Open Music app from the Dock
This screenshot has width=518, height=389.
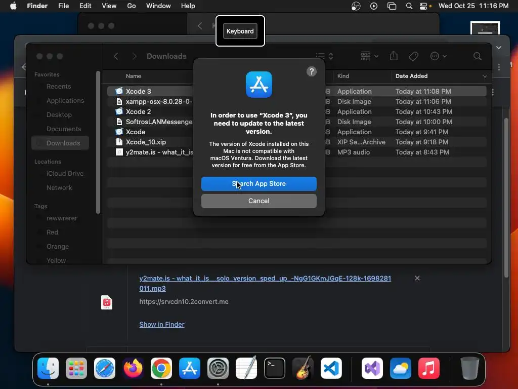point(429,368)
